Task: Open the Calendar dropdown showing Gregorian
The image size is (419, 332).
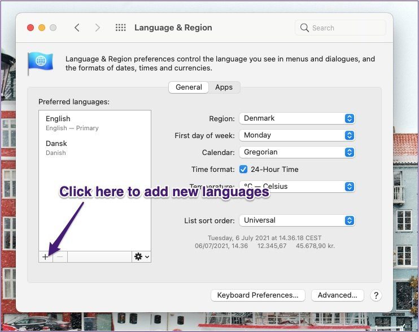Action: [x=297, y=152]
